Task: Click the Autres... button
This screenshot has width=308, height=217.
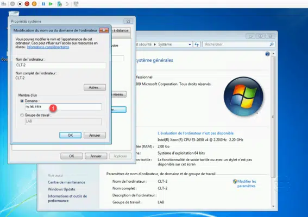Action: click(x=95, y=87)
